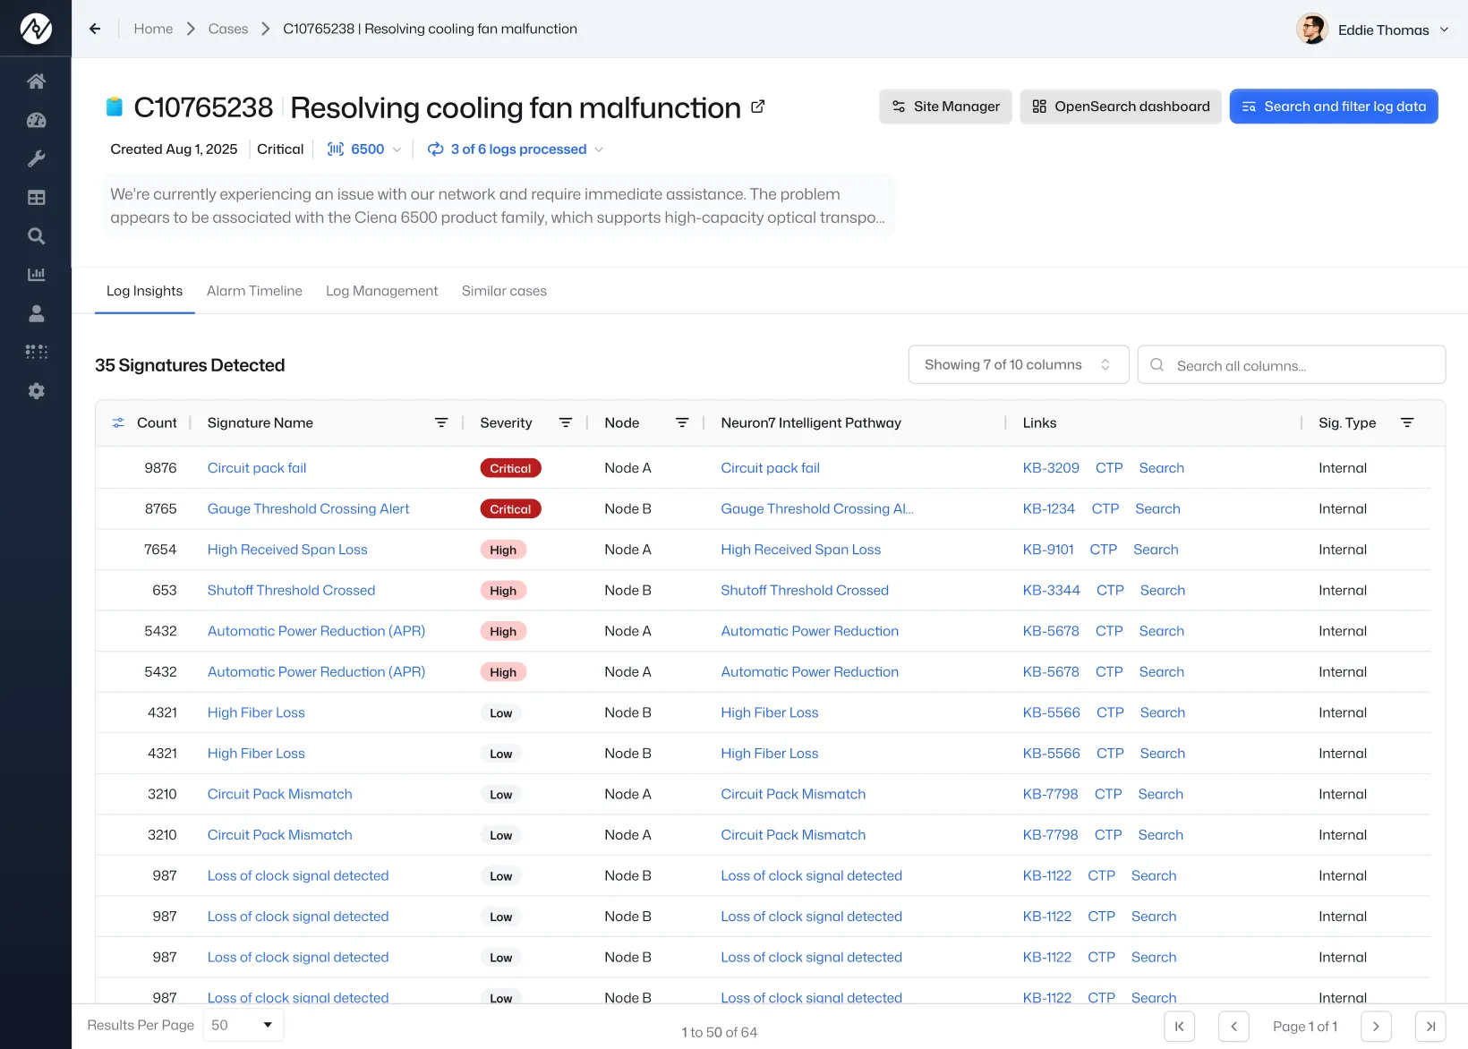This screenshot has width=1468, height=1049.
Task: Open the wrench tools icon in sidebar
Action: pyautogui.click(x=36, y=158)
